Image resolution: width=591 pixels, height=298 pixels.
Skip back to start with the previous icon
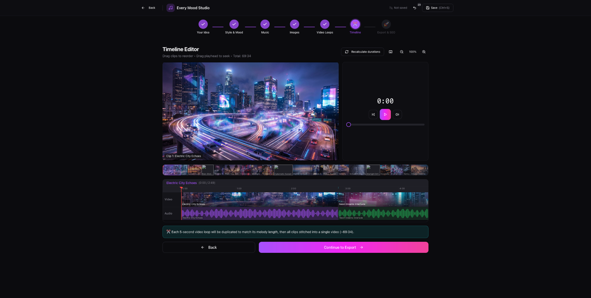click(x=373, y=115)
